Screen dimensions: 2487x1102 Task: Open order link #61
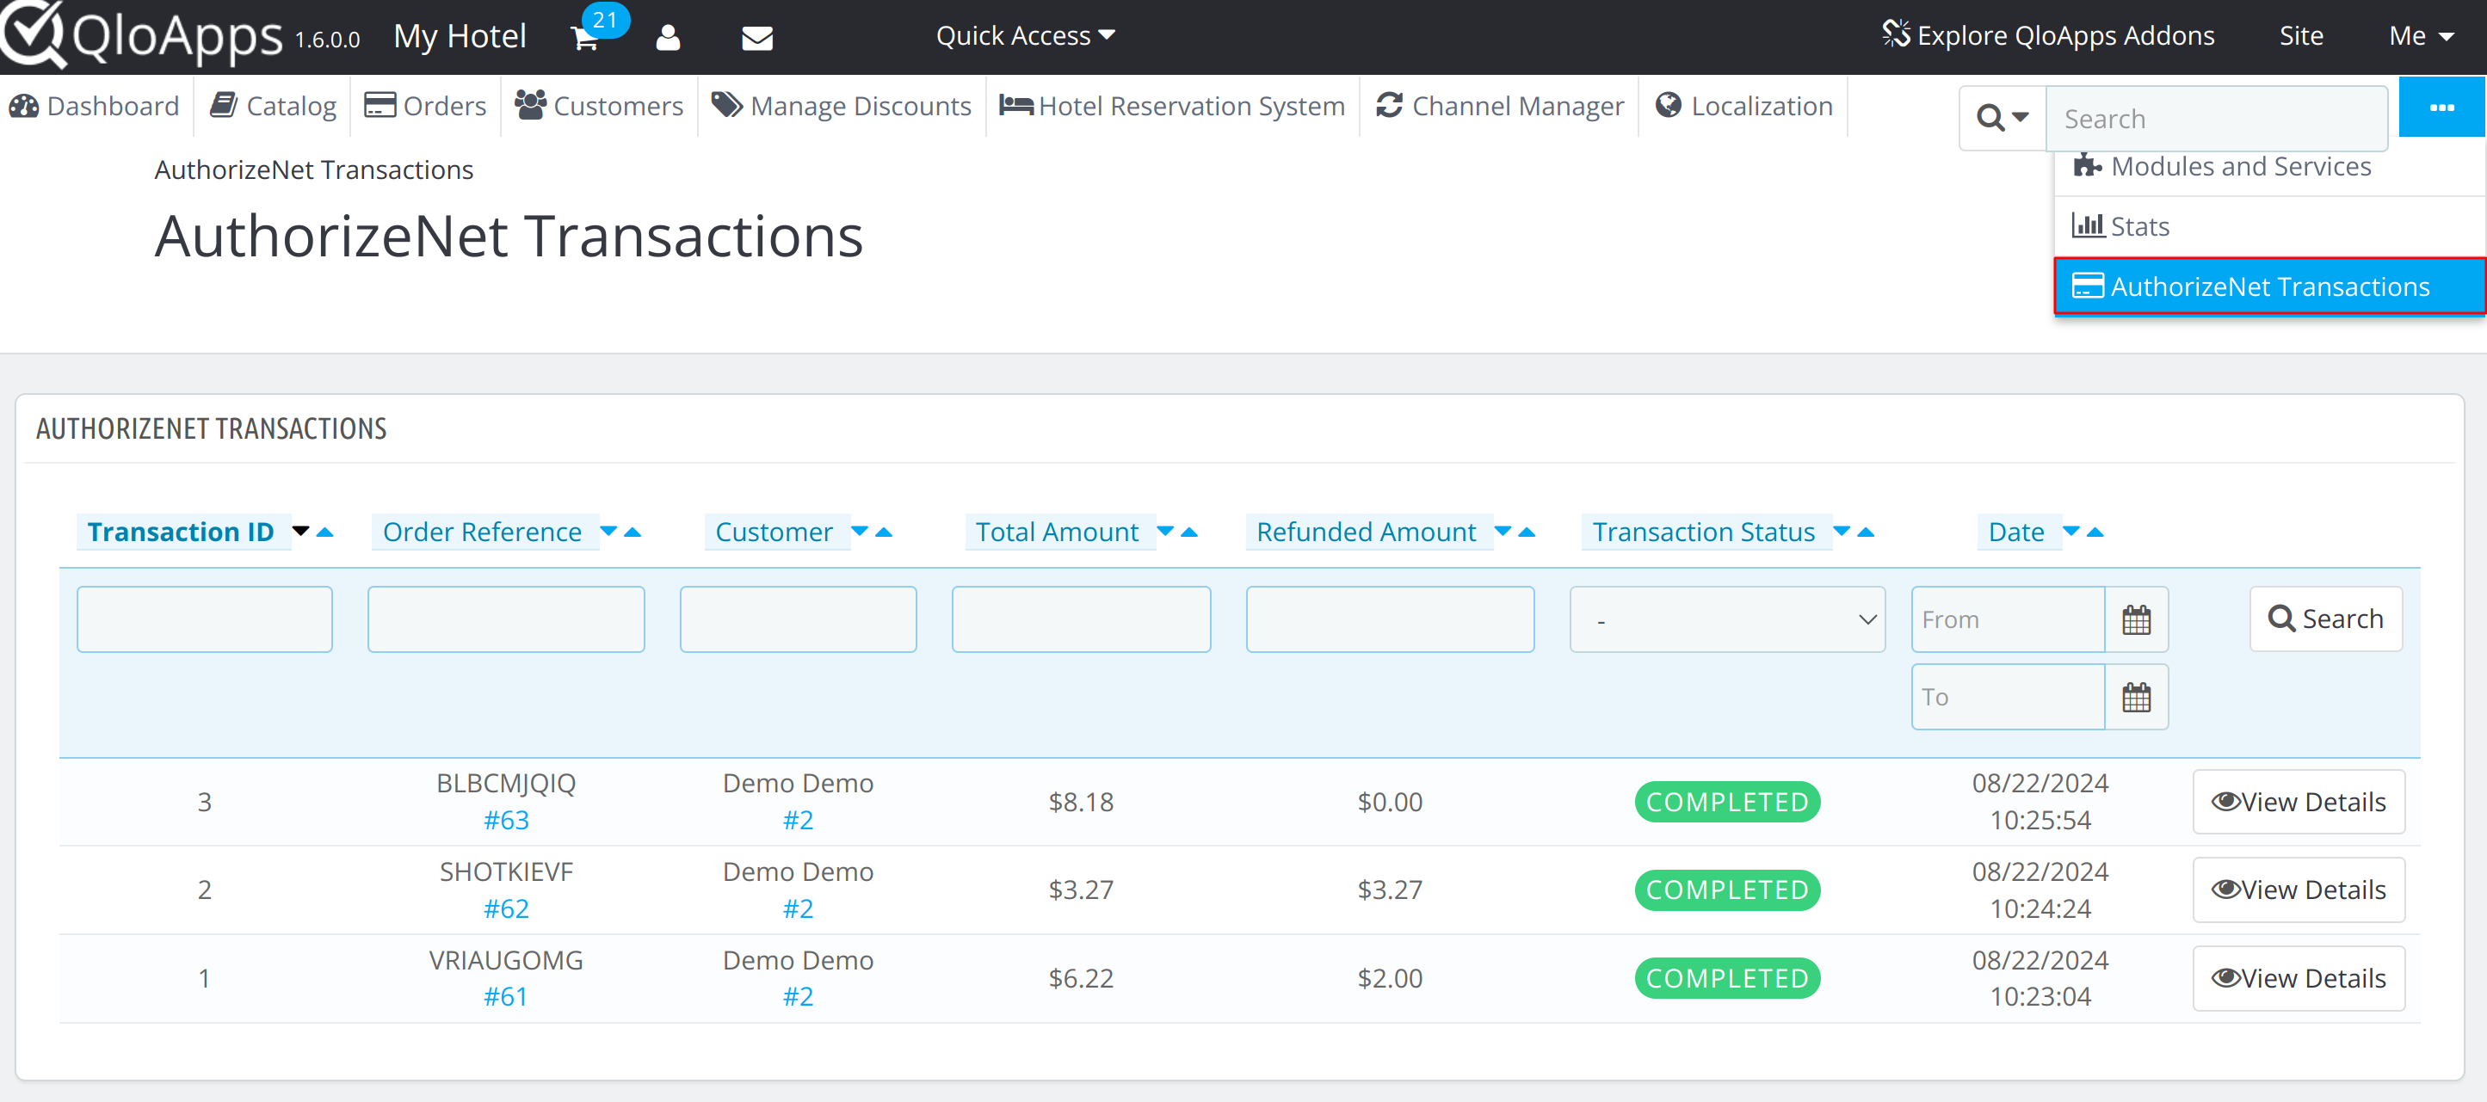pos(506,997)
